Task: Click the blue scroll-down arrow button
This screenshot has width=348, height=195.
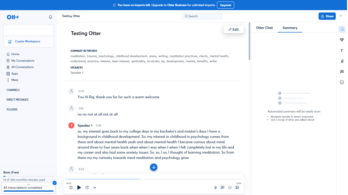Action: pyautogui.click(x=154, y=167)
